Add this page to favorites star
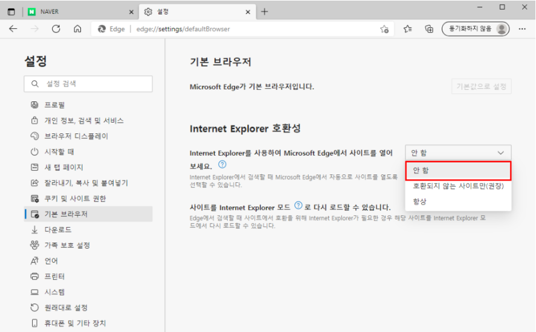 tap(384, 30)
